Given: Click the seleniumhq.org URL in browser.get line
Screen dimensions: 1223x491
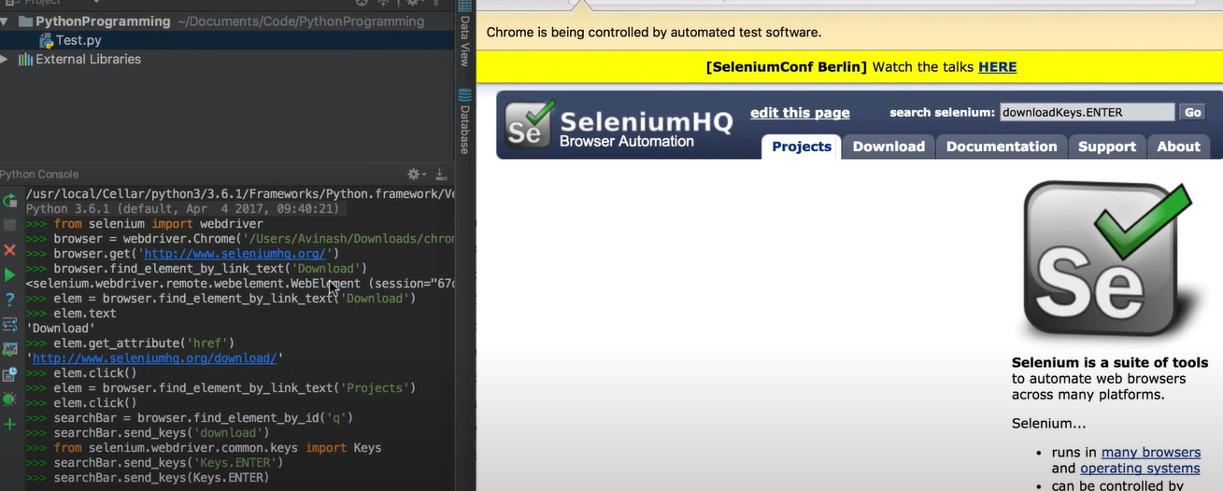Looking at the screenshot, I should [x=235, y=254].
